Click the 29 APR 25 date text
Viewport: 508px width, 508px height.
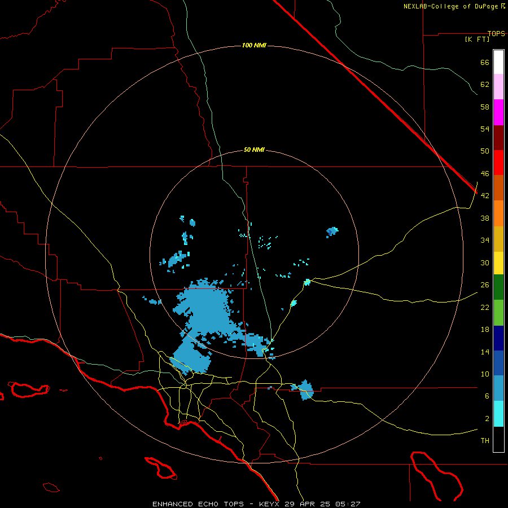(308, 504)
